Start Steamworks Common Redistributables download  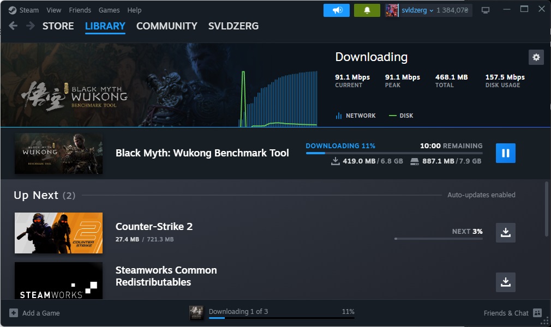(x=505, y=282)
